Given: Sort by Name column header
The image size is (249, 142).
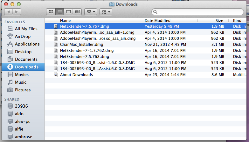Looking at the screenshot, I should 93,20.
